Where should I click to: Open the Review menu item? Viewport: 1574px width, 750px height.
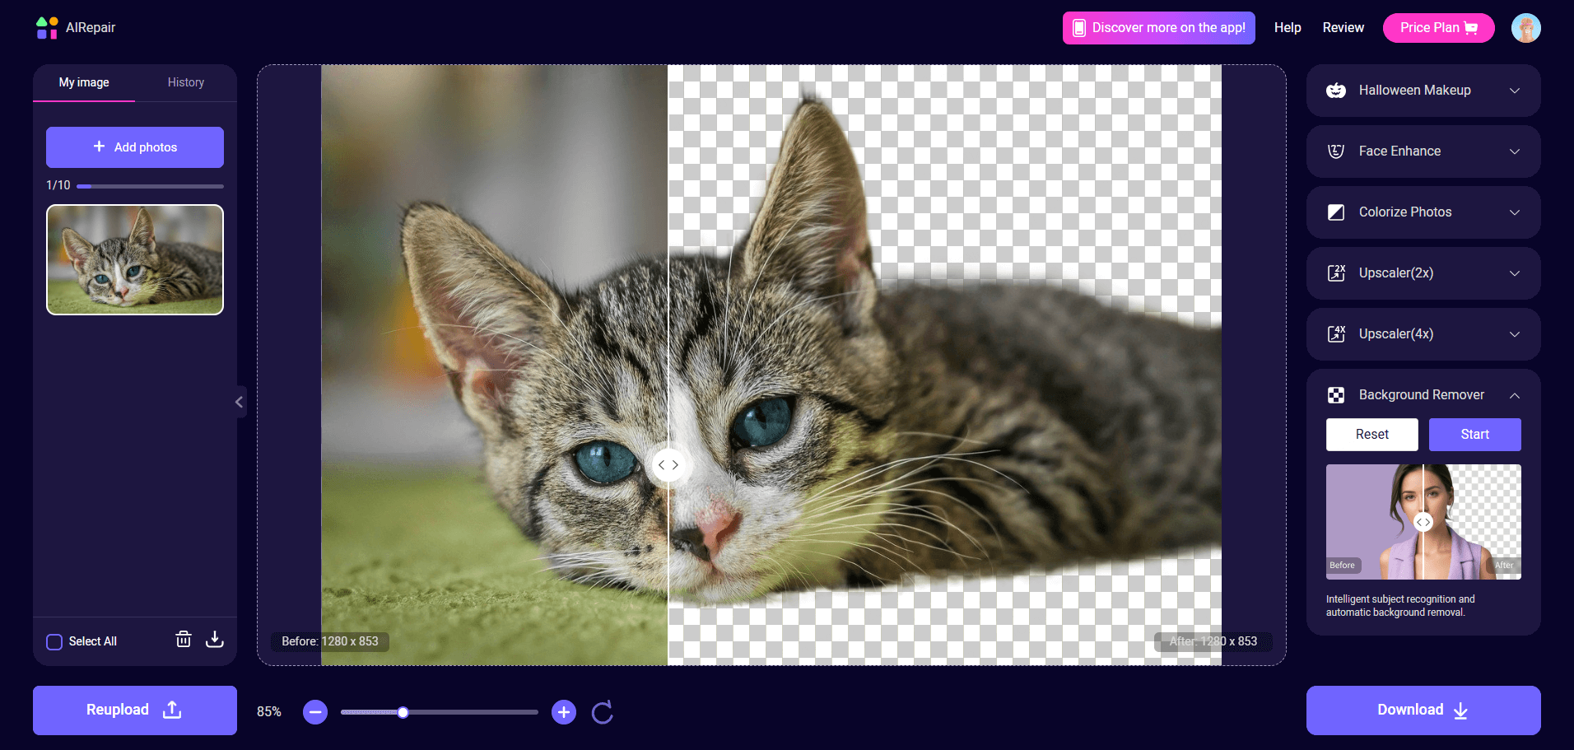[1343, 27]
